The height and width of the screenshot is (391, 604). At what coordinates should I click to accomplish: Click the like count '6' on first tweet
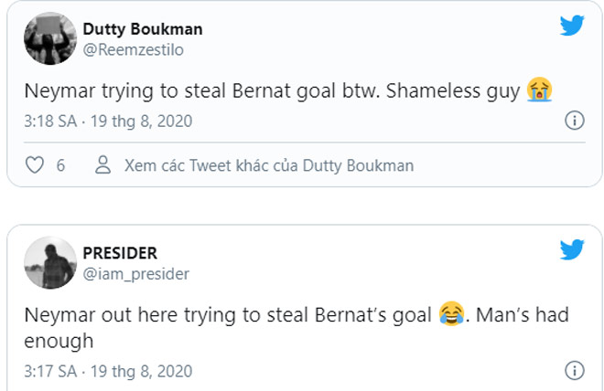coord(60,165)
